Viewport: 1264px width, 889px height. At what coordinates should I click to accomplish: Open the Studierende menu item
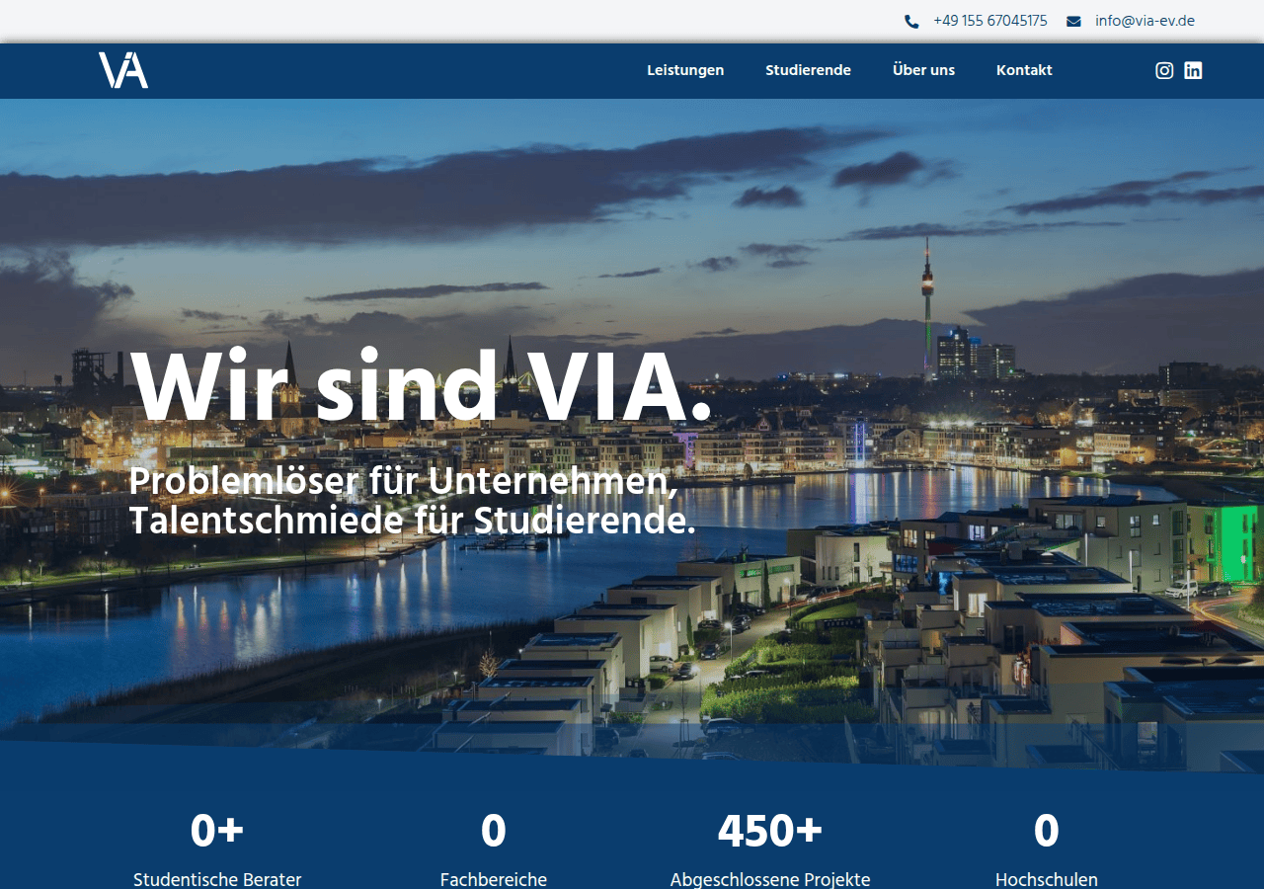tap(808, 70)
